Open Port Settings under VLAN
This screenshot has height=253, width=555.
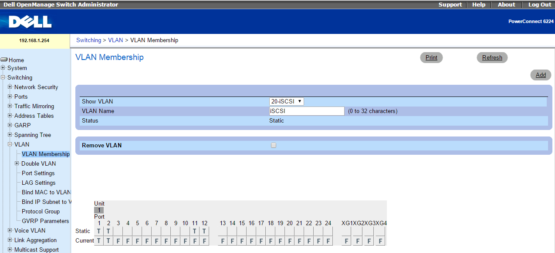click(x=38, y=173)
